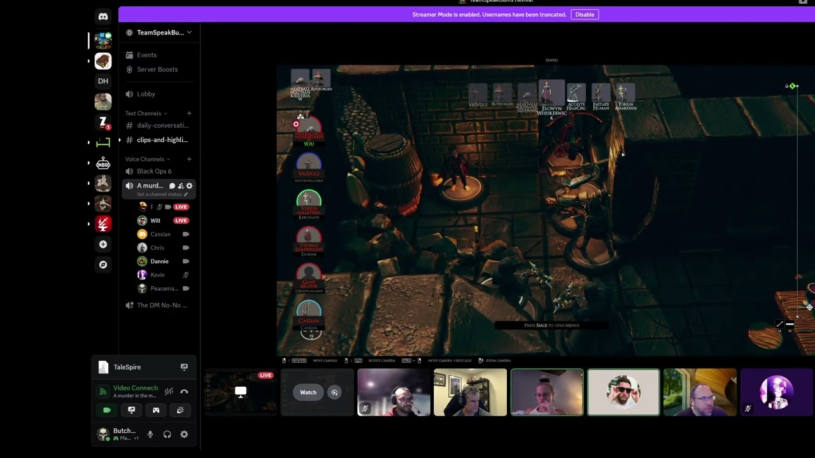Open the clips-and-highli text channel
The image size is (815, 458).
159,140
